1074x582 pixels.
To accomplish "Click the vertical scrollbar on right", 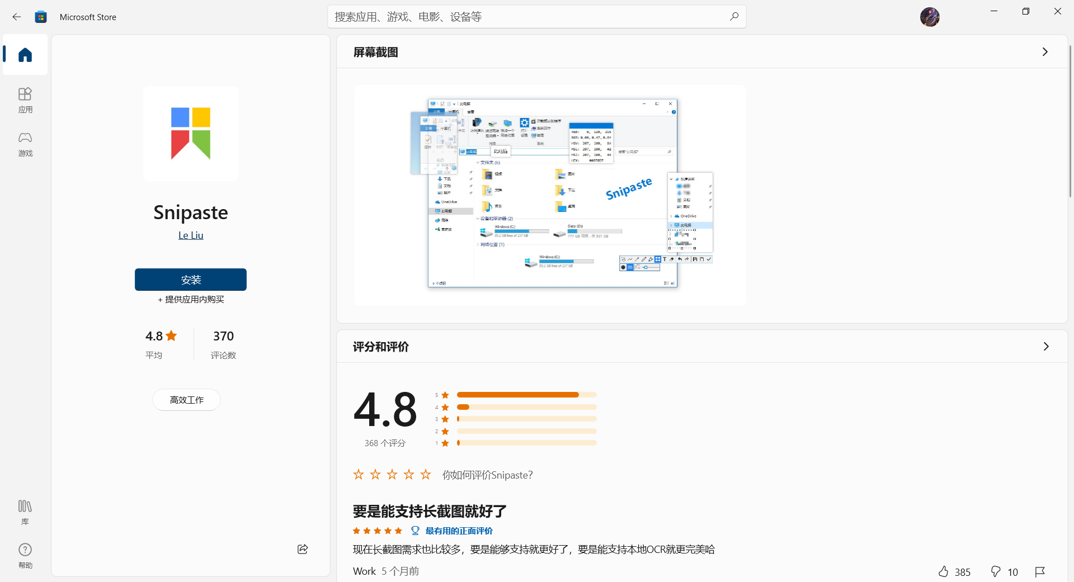I will tap(1070, 120).
